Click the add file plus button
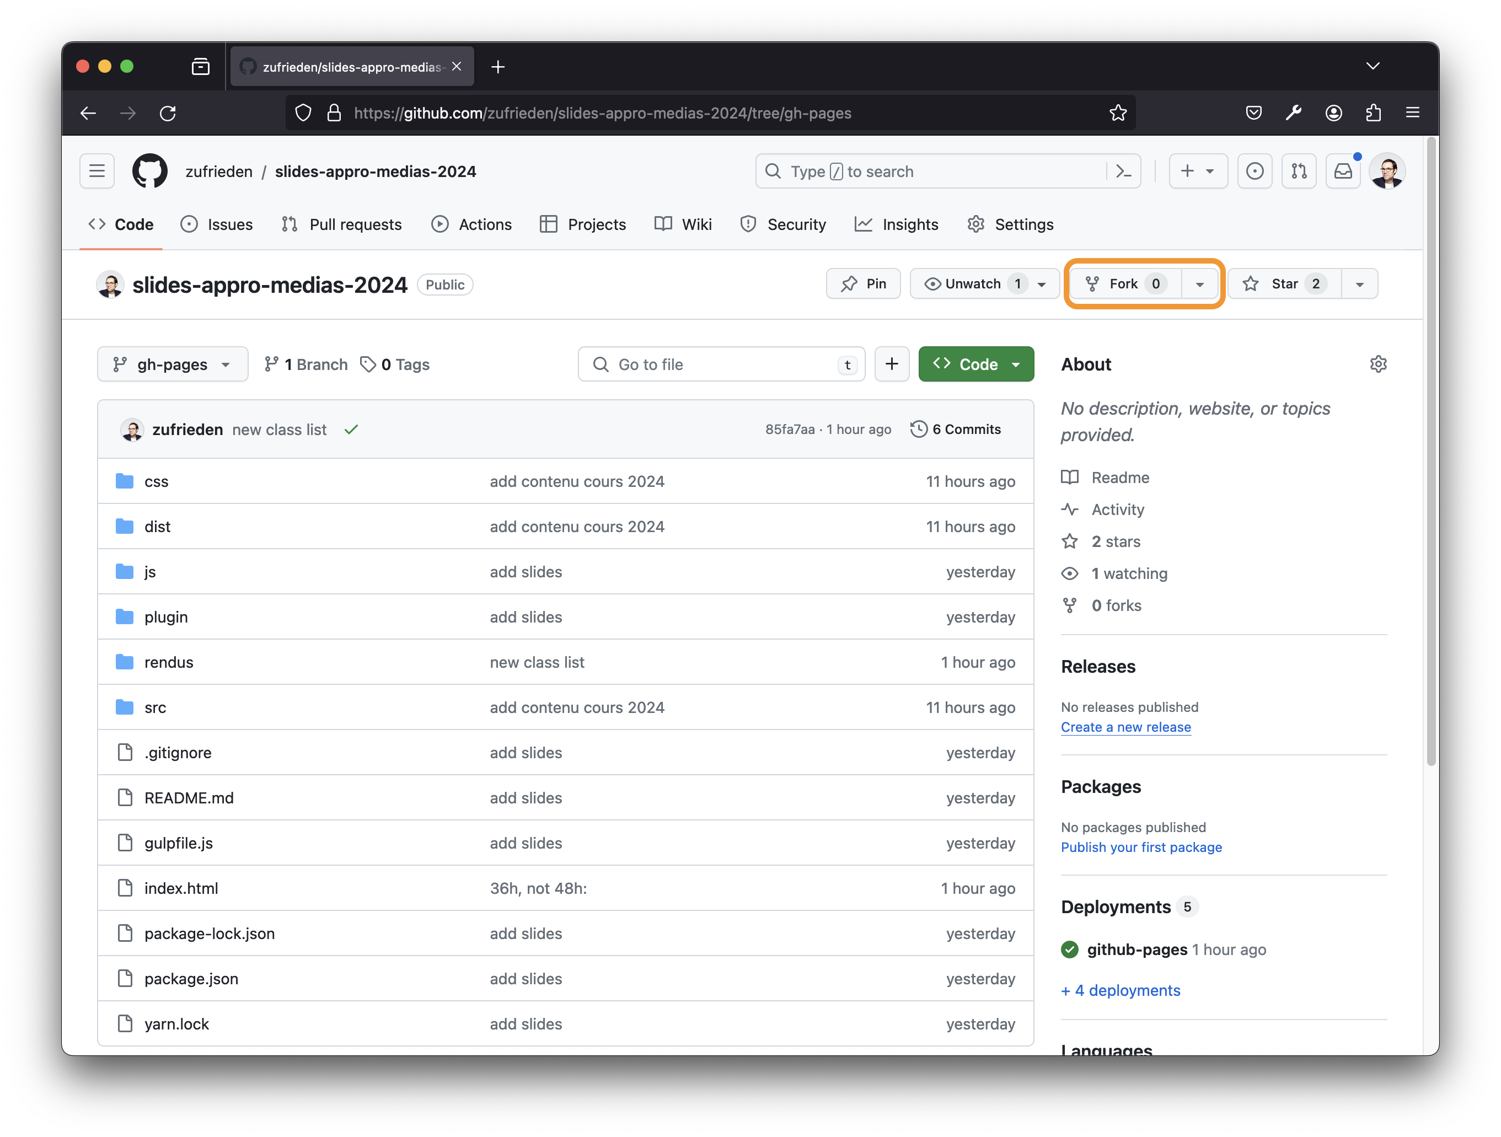This screenshot has height=1137, width=1501. [x=892, y=364]
